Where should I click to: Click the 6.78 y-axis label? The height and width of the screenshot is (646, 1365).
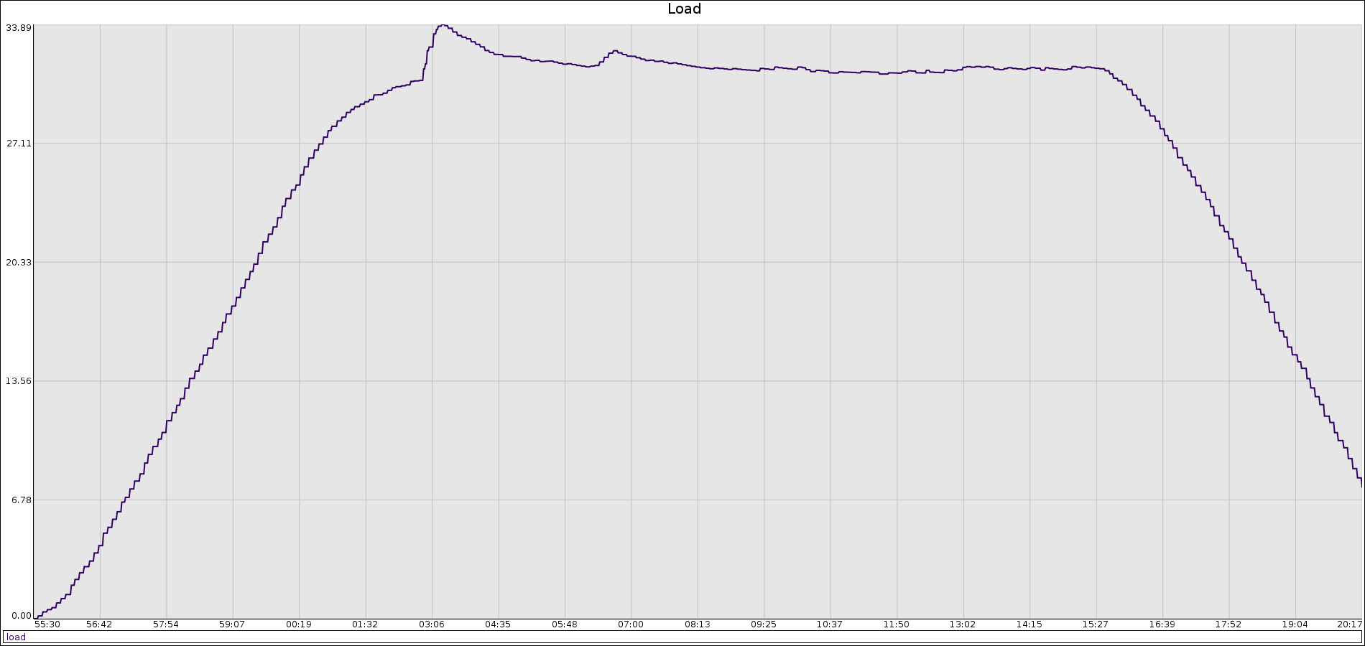click(22, 500)
